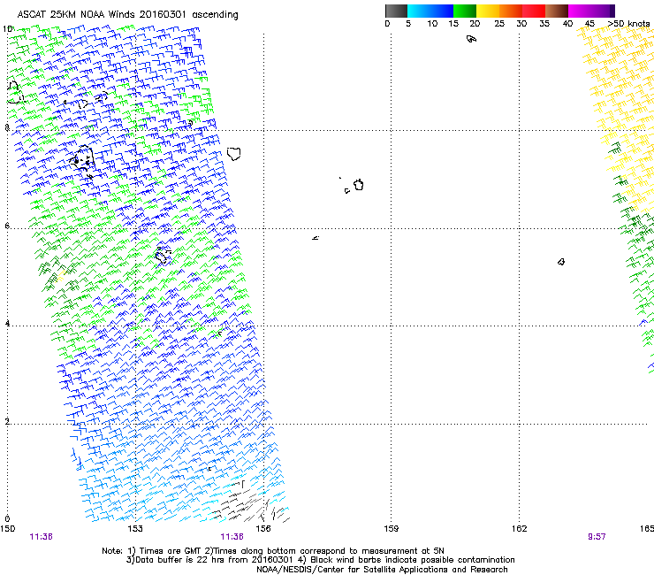Click the latitude axis label '2'

pos(7,421)
